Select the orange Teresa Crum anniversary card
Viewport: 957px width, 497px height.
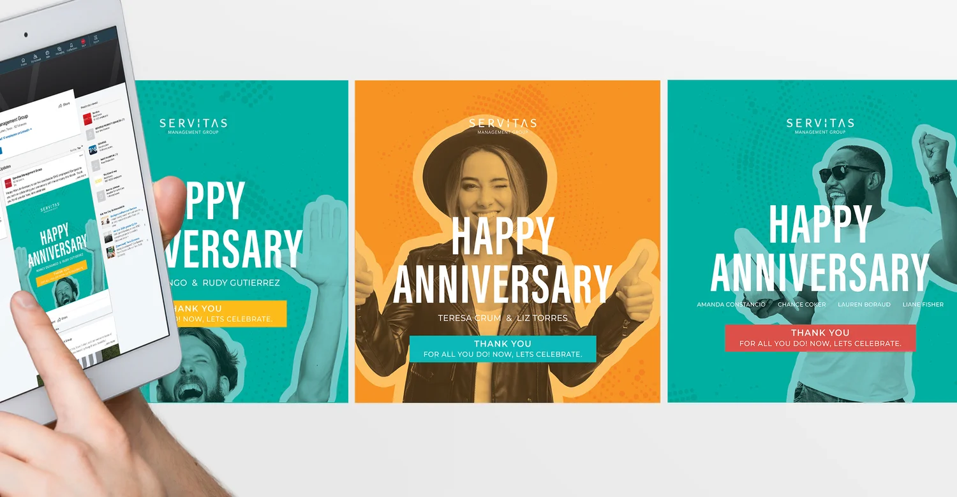pyautogui.click(x=507, y=241)
